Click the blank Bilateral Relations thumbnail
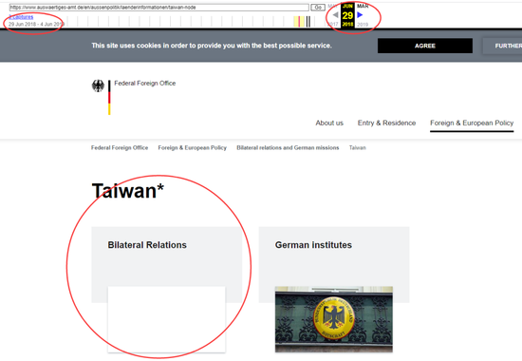Screen dimensions: 522x361 166,319
